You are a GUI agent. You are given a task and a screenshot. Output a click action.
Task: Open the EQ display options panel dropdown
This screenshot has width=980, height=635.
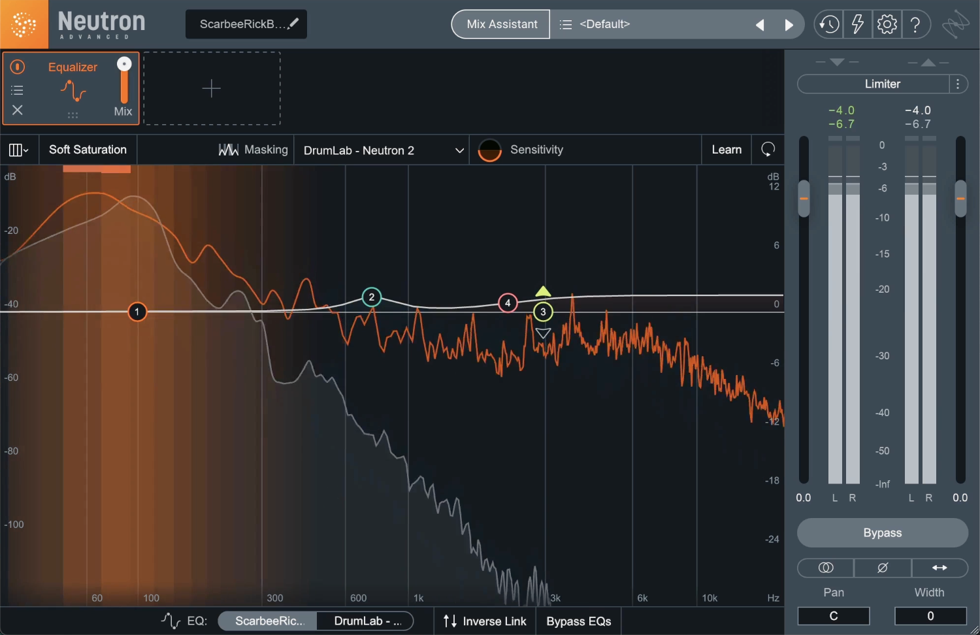click(x=19, y=150)
